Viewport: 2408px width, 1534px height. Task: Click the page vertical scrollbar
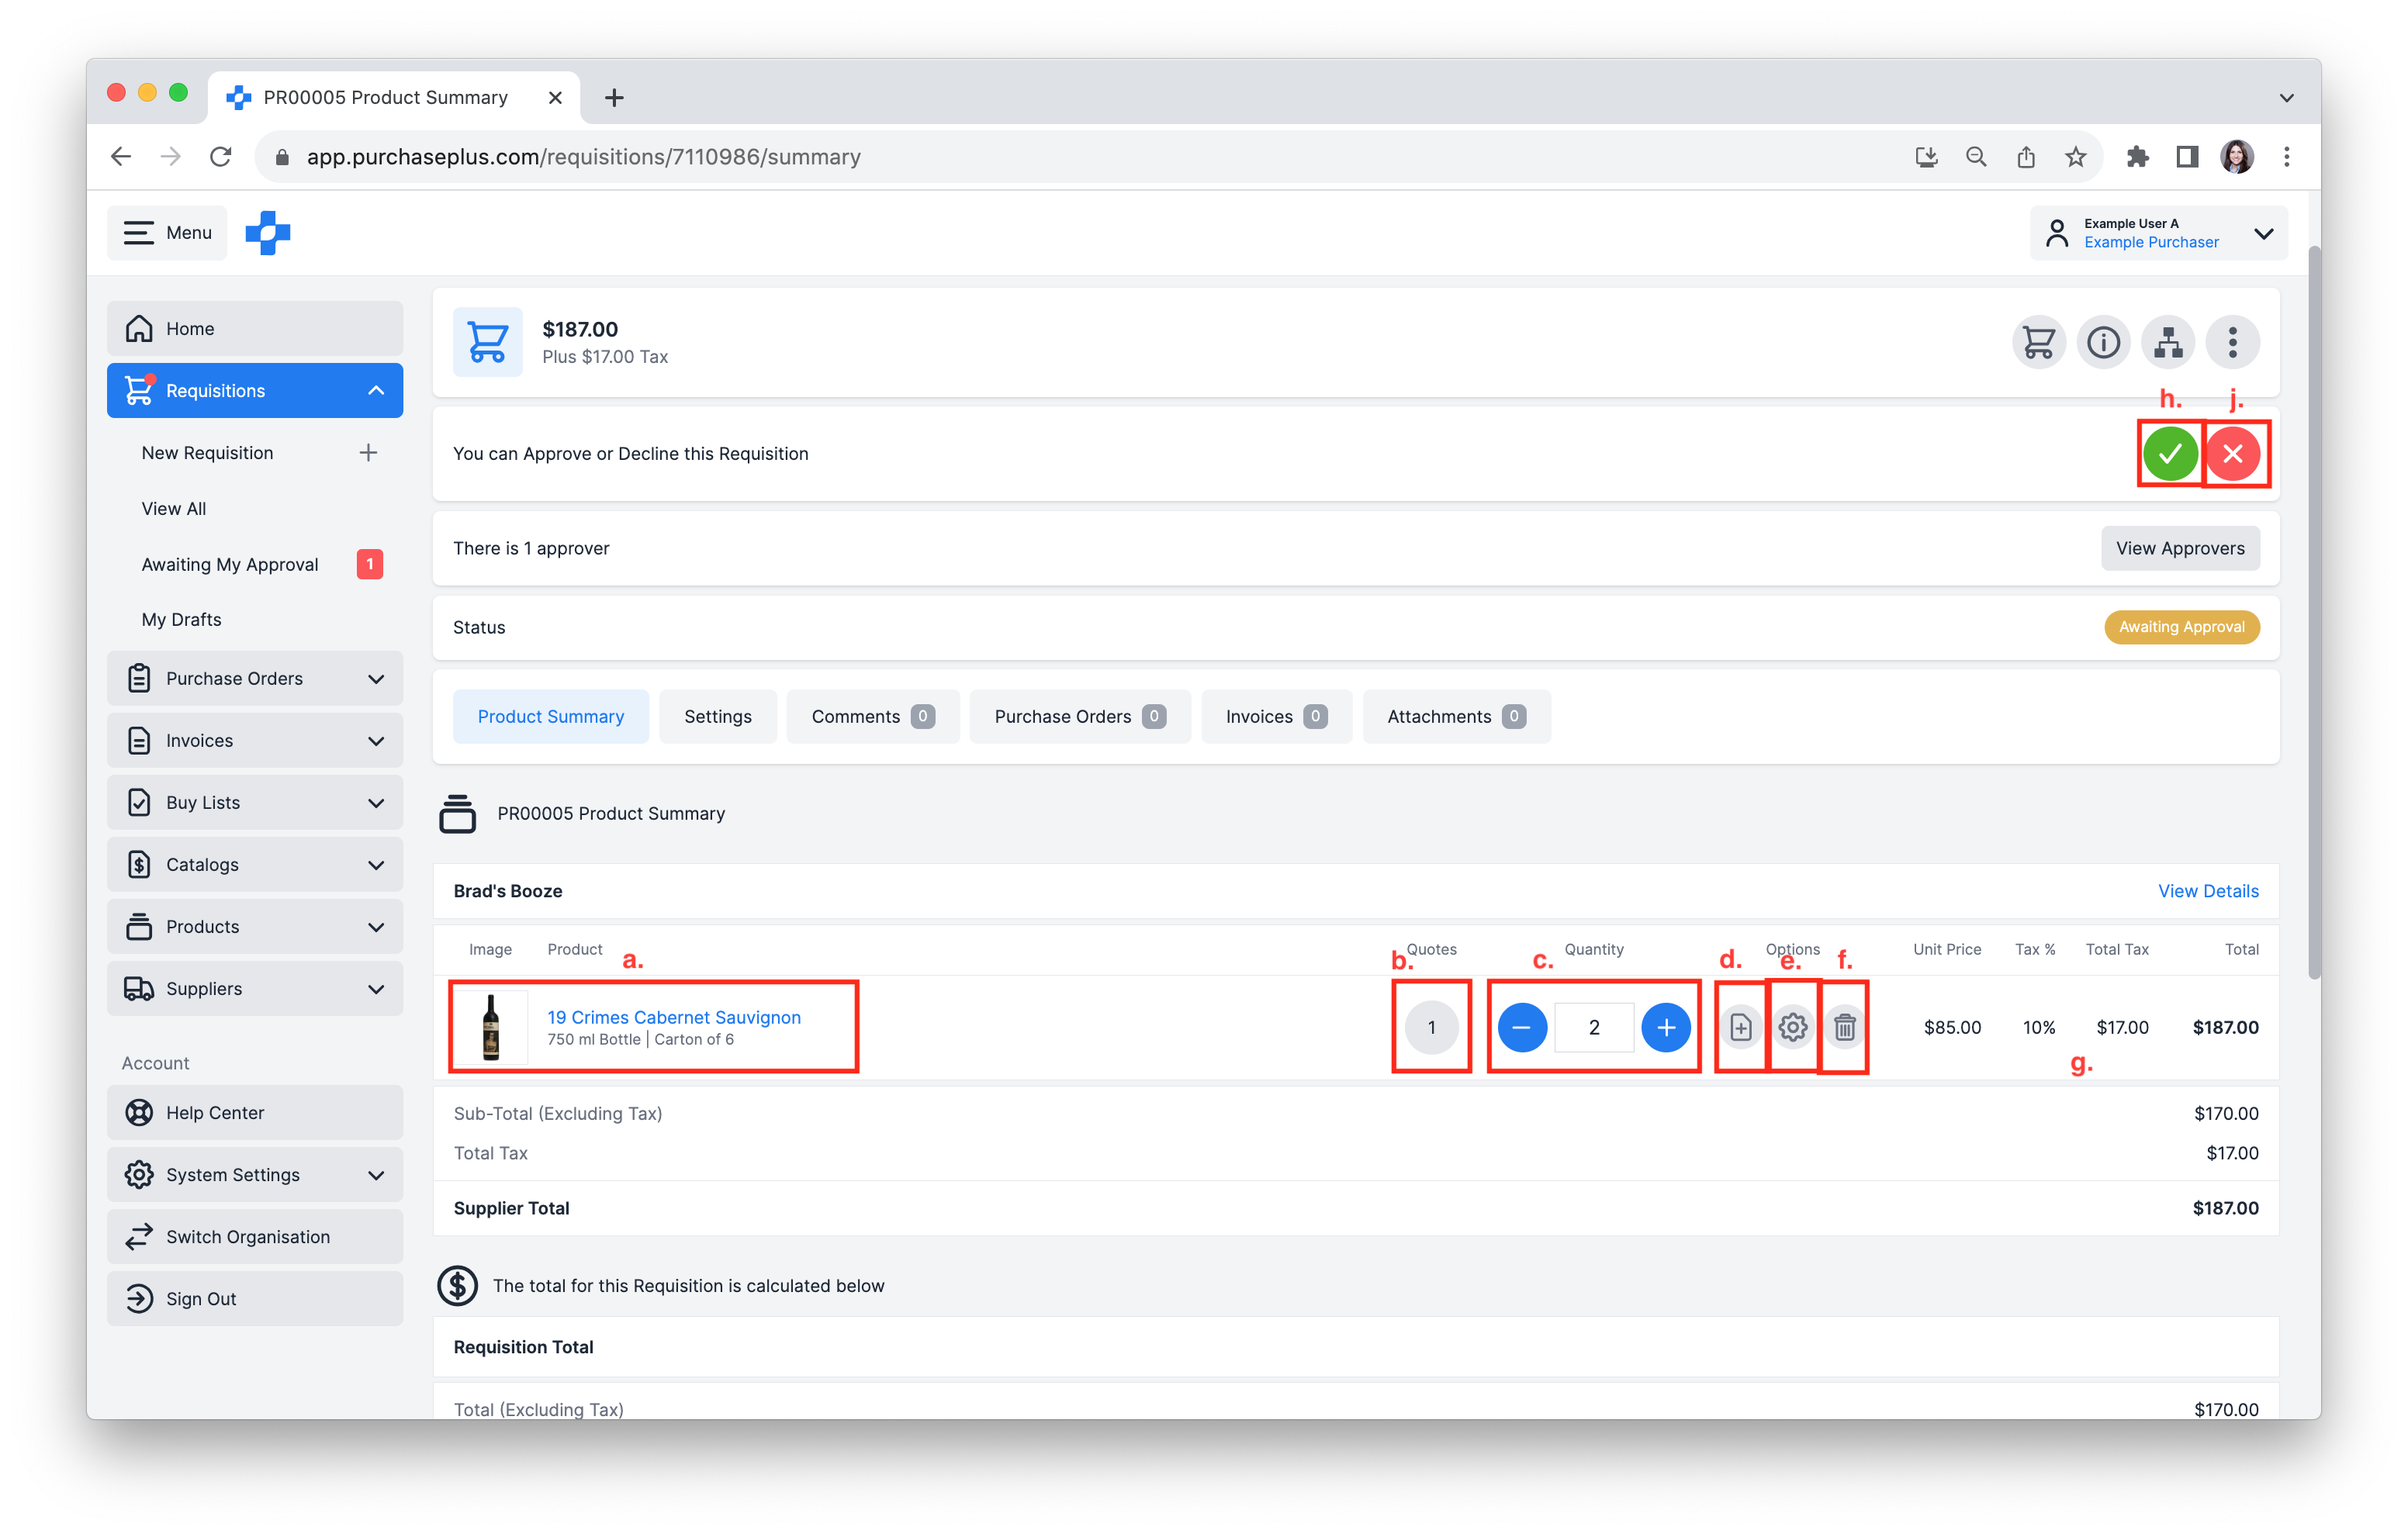[2314, 612]
